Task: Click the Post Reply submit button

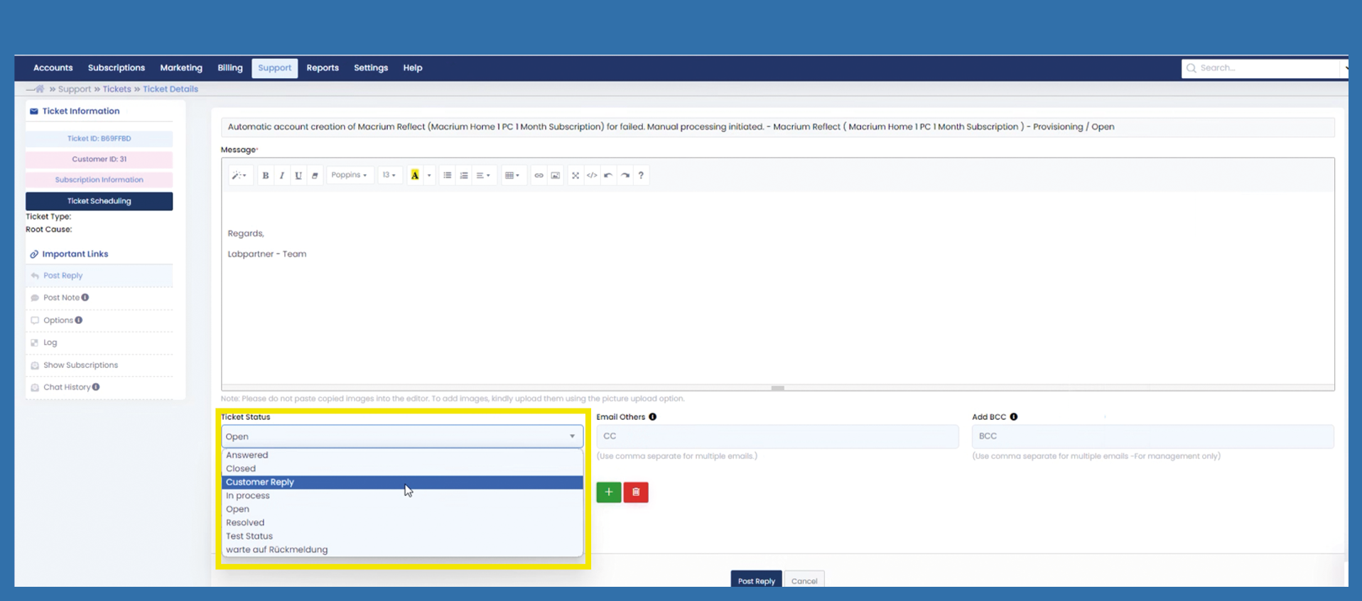Action: point(756,580)
